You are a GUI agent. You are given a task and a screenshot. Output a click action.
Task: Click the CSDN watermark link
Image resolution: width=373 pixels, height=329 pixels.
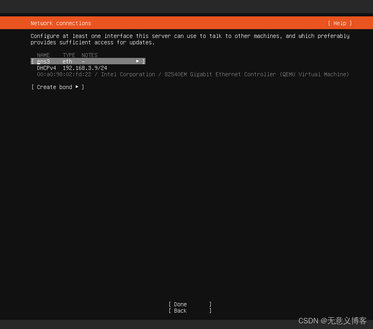pos(332,321)
